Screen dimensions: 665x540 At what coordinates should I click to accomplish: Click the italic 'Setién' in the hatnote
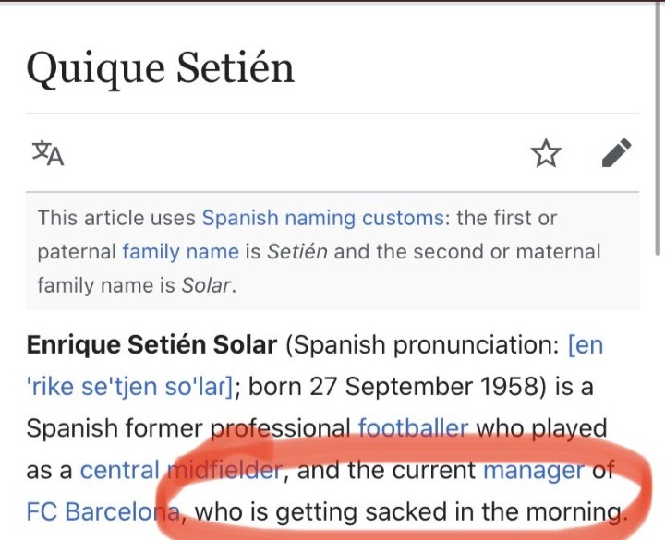(x=296, y=251)
